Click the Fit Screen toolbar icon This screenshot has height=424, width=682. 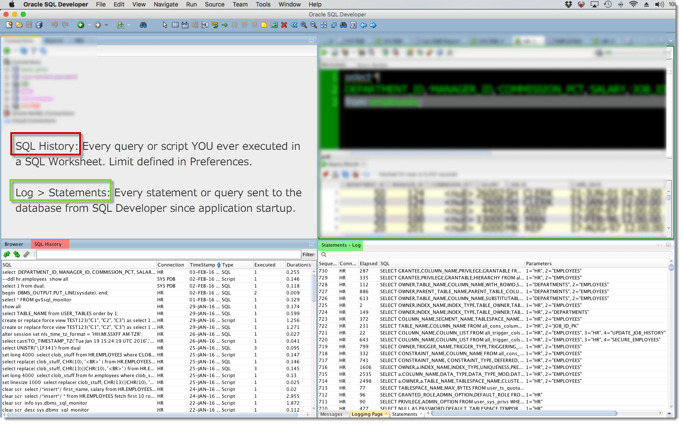pyautogui.click(x=324, y=25)
